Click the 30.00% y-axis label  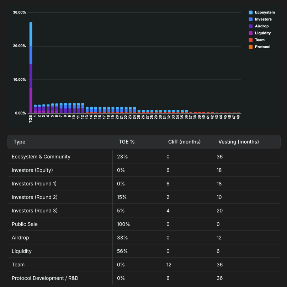tap(20, 12)
